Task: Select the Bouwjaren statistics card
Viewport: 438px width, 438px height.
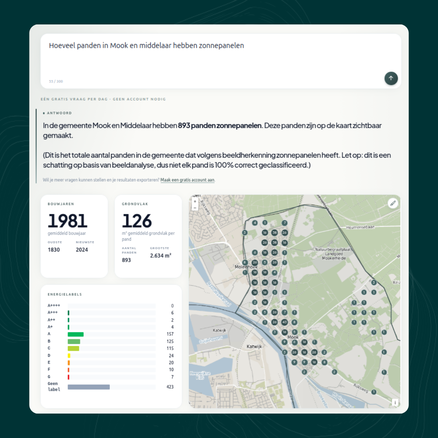Action: pos(74,236)
